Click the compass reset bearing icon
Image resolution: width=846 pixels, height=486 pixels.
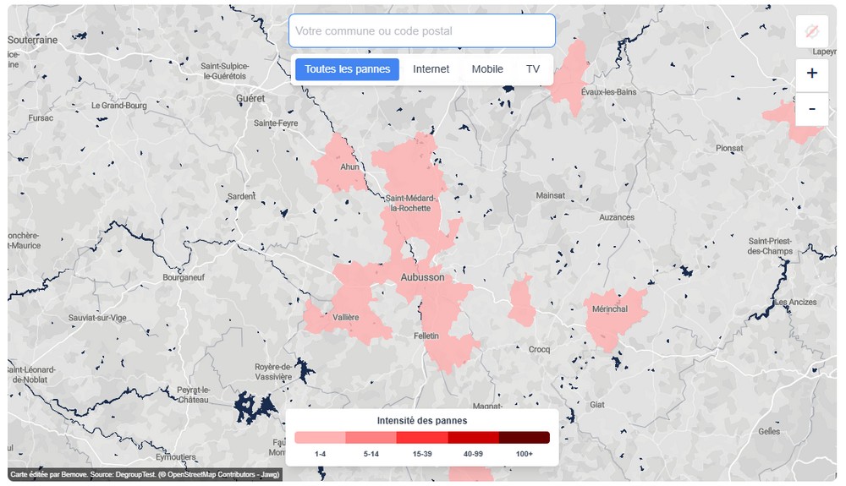click(x=811, y=31)
